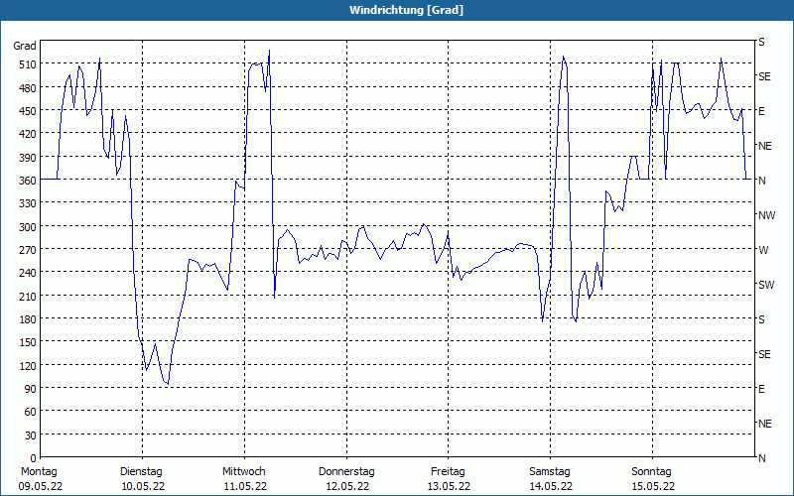Select the Donnerstag 12.05.22 date label
The height and width of the screenshot is (496, 794).
tap(346, 479)
